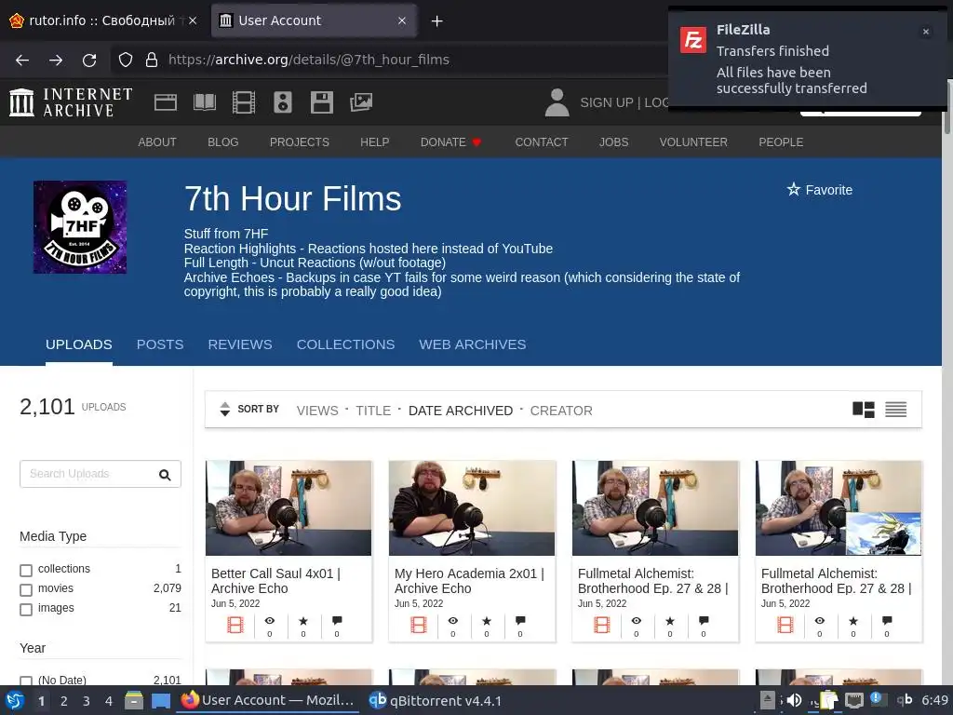Open a new browser tab
The image size is (953, 715).
tap(436, 21)
